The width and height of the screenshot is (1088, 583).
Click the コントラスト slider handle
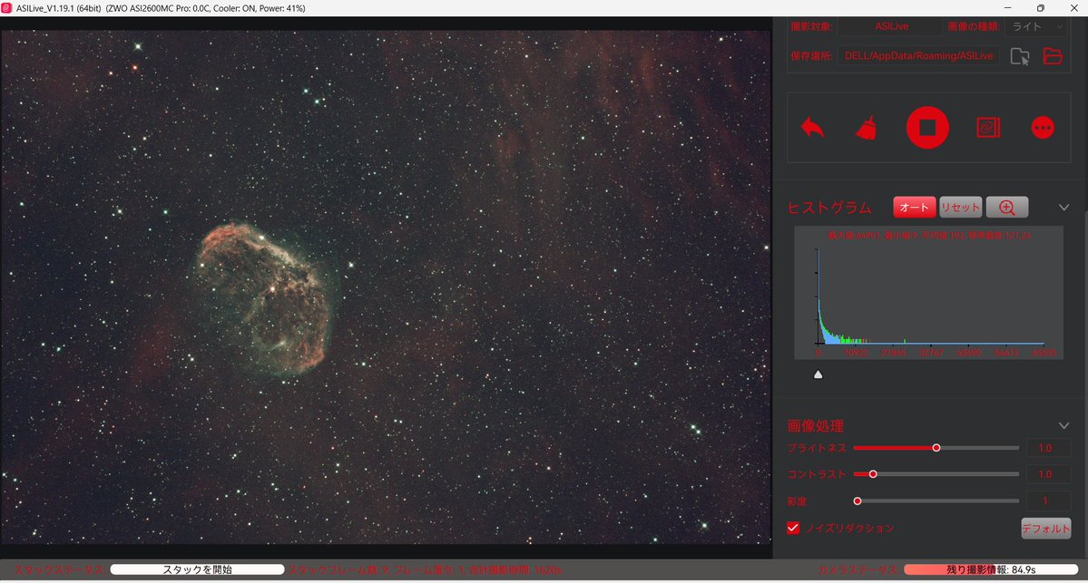(873, 474)
